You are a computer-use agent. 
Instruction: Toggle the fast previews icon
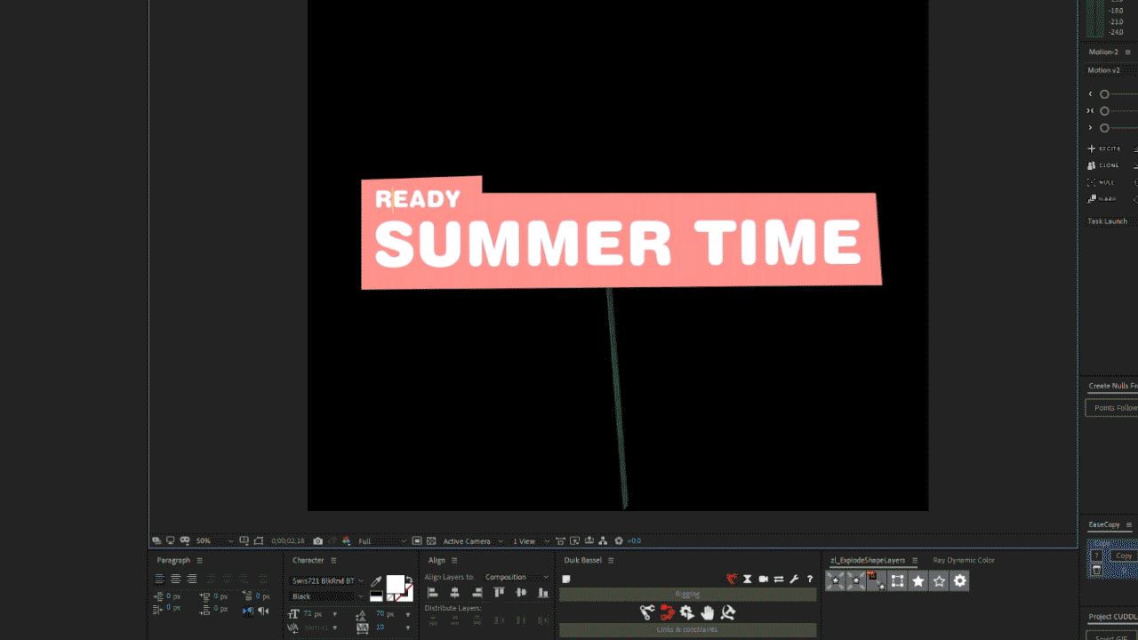(x=575, y=540)
